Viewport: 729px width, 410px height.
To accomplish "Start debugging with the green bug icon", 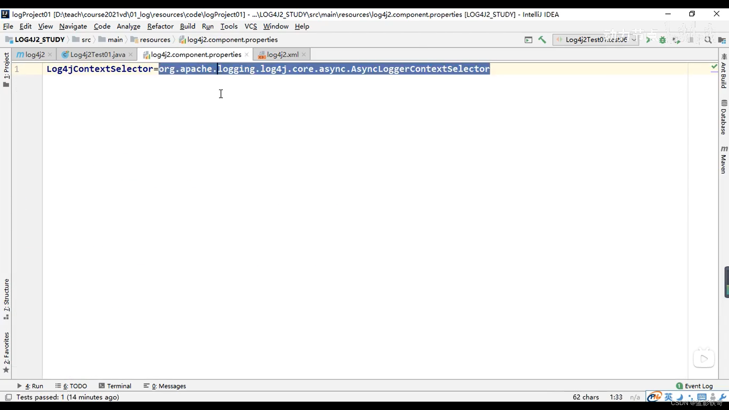I will pyautogui.click(x=663, y=40).
